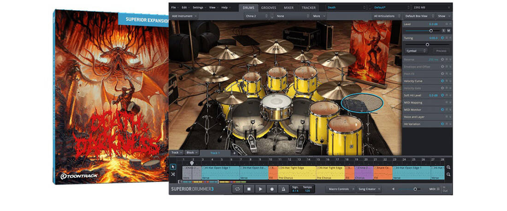The image size is (507, 211).
Task: Toggle the Velocity Curve power switch
Action: point(442,81)
